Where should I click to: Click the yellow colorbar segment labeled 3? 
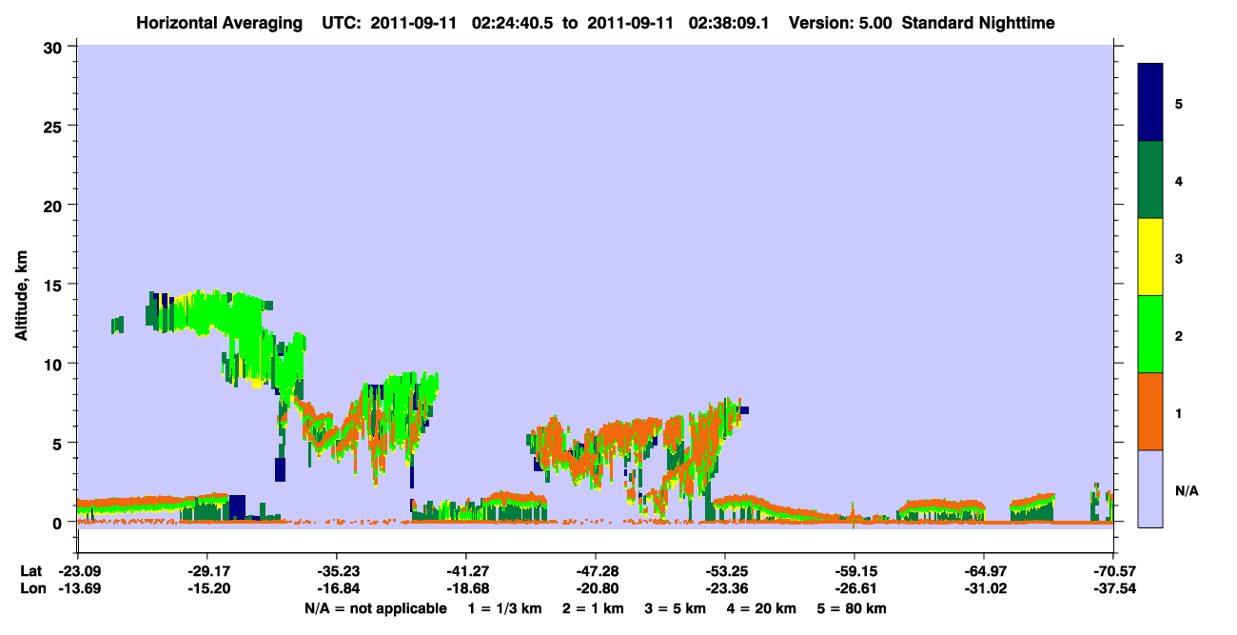coord(1150,257)
